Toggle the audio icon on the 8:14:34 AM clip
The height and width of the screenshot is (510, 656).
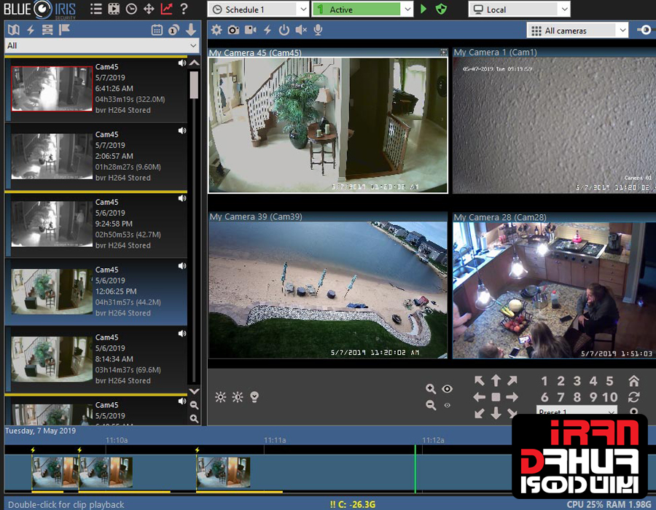[x=182, y=334]
